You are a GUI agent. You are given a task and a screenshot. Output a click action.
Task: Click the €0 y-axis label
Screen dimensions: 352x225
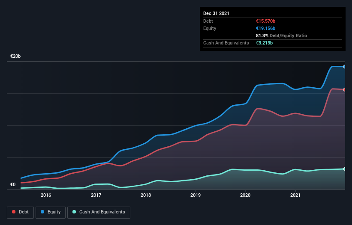[13, 184]
